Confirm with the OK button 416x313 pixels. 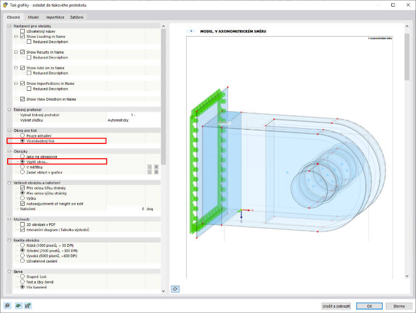[369, 306]
